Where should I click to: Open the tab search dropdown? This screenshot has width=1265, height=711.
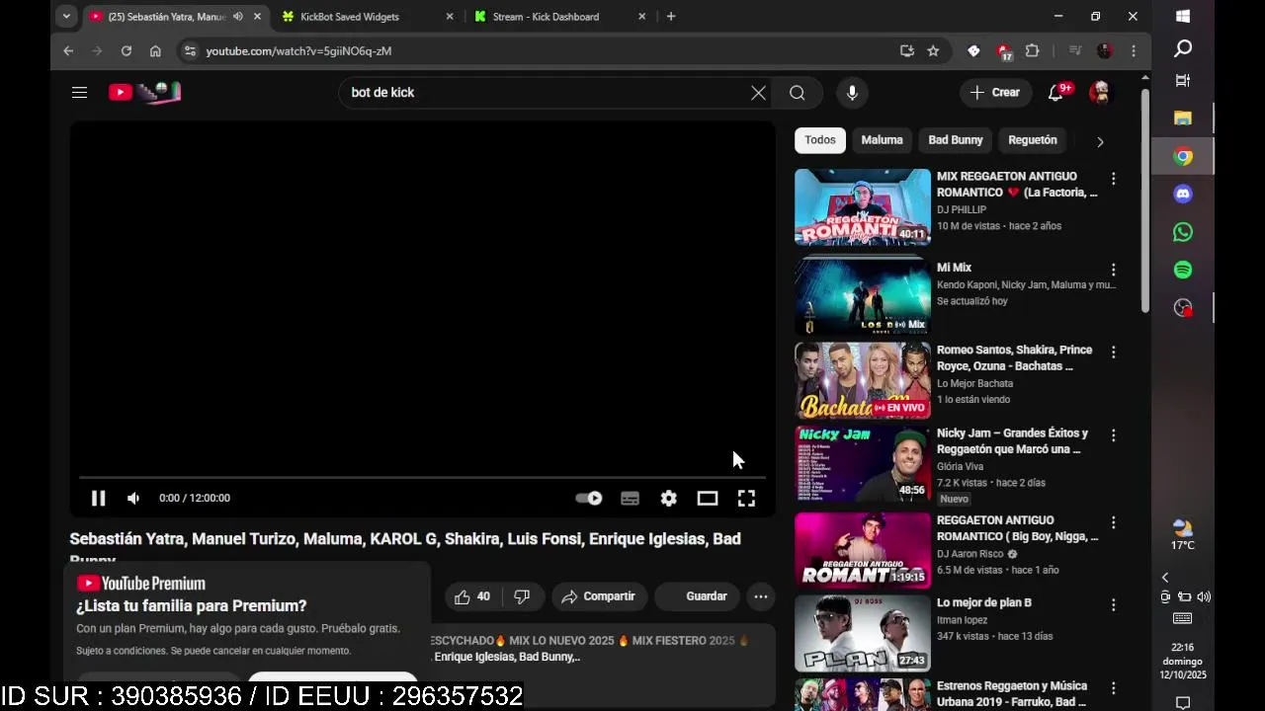66,17
